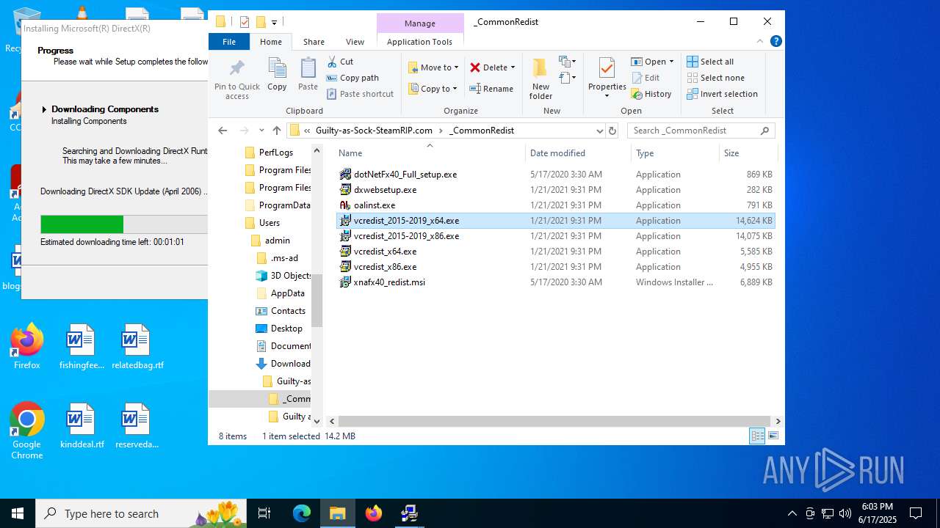The height and width of the screenshot is (528, 940).
Task: Collapse the ribbon with chevron
Action: (x=761, y=42)
